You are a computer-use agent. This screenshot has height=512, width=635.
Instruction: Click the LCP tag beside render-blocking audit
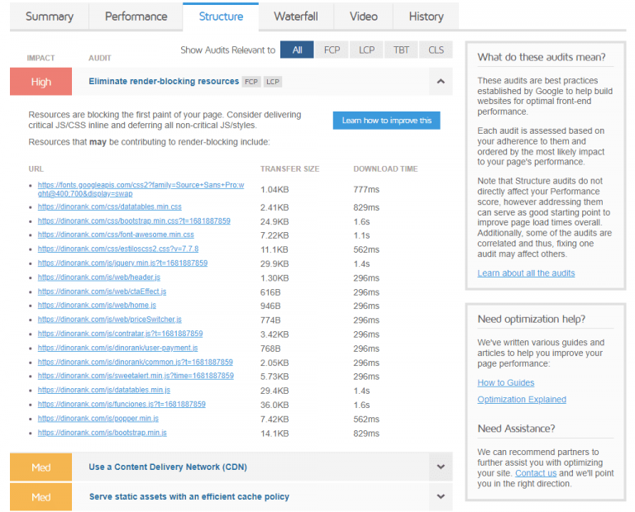(x=273, y=82)
